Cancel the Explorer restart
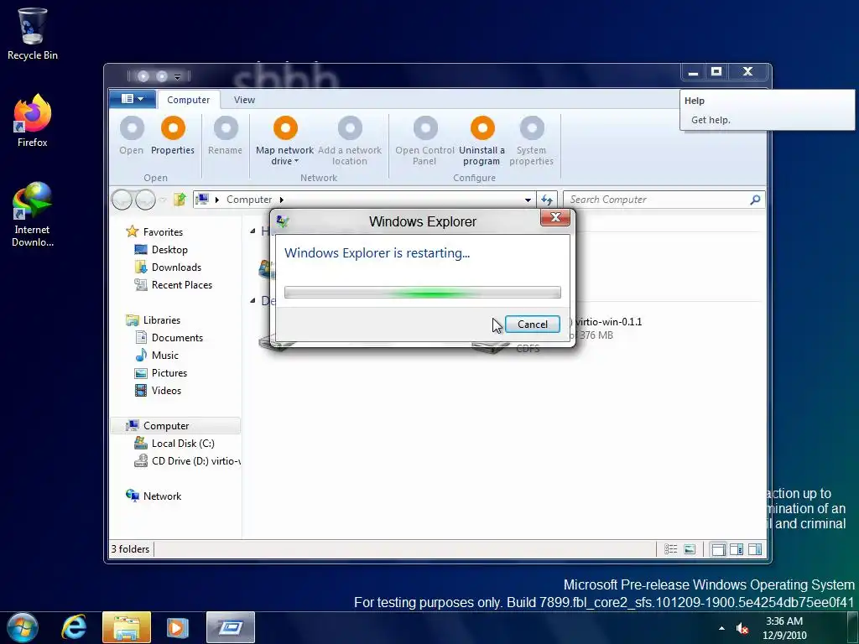This screenshot has height=644, width=859. tap(532, 325)
